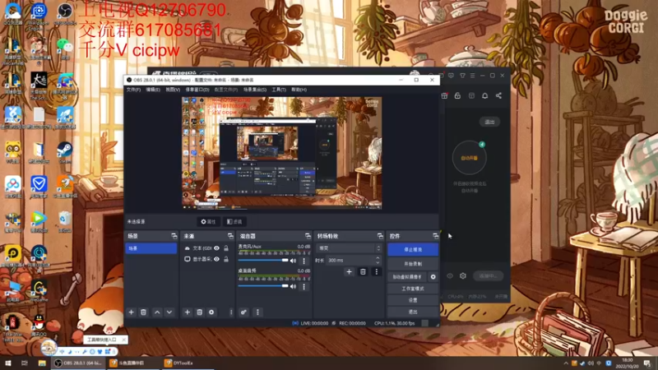
Task: Open transition properties three-dot menu
Action: pyautogui.click(x=377, y=272)
